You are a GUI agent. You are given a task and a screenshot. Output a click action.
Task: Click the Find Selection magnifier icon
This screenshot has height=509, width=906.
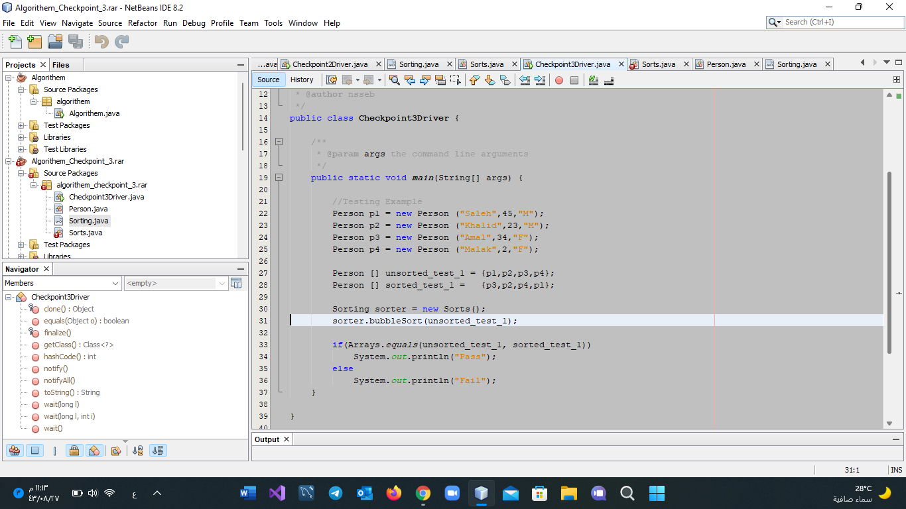(395, 80)
